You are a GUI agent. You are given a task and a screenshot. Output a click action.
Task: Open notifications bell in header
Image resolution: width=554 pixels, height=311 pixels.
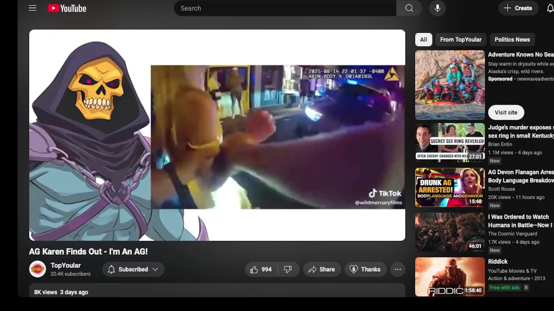[x=550, y=8]
